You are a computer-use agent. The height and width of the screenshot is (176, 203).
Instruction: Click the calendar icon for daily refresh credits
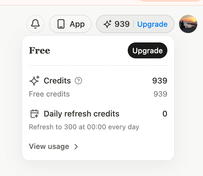click(34, 114)
